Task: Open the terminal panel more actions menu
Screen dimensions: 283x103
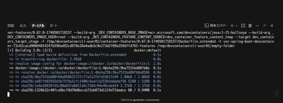Action: point(257,26)
